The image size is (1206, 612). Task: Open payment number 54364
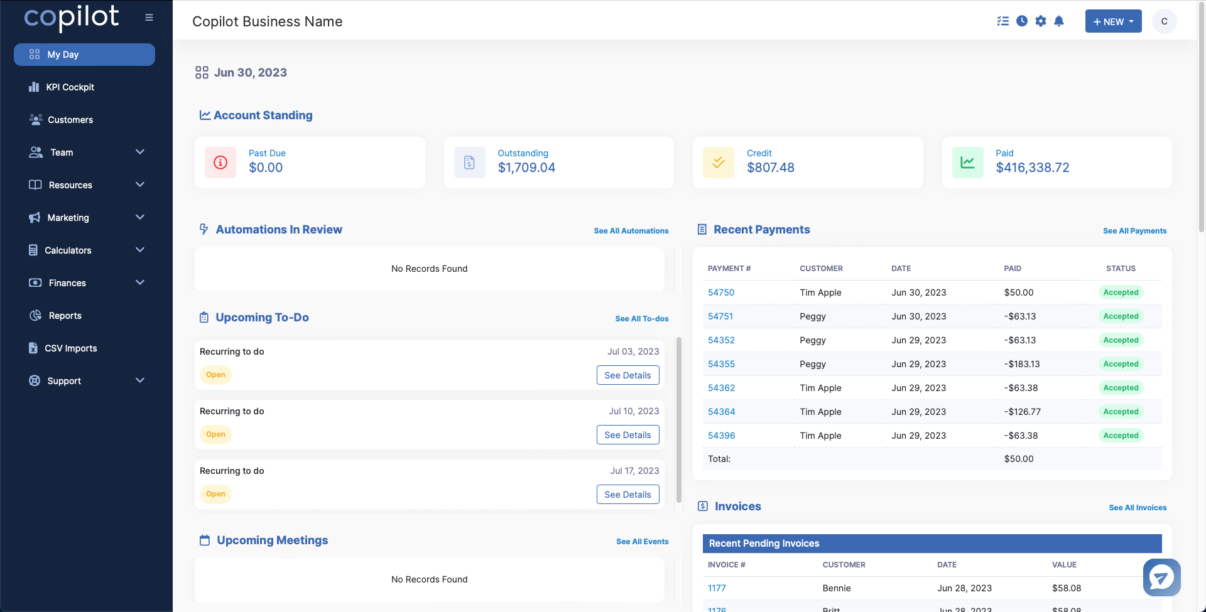tap(721, 412)
